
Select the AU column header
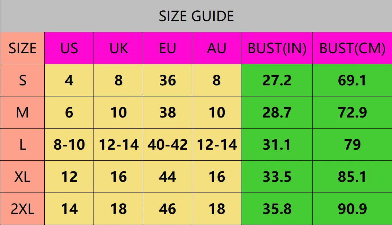217,48
